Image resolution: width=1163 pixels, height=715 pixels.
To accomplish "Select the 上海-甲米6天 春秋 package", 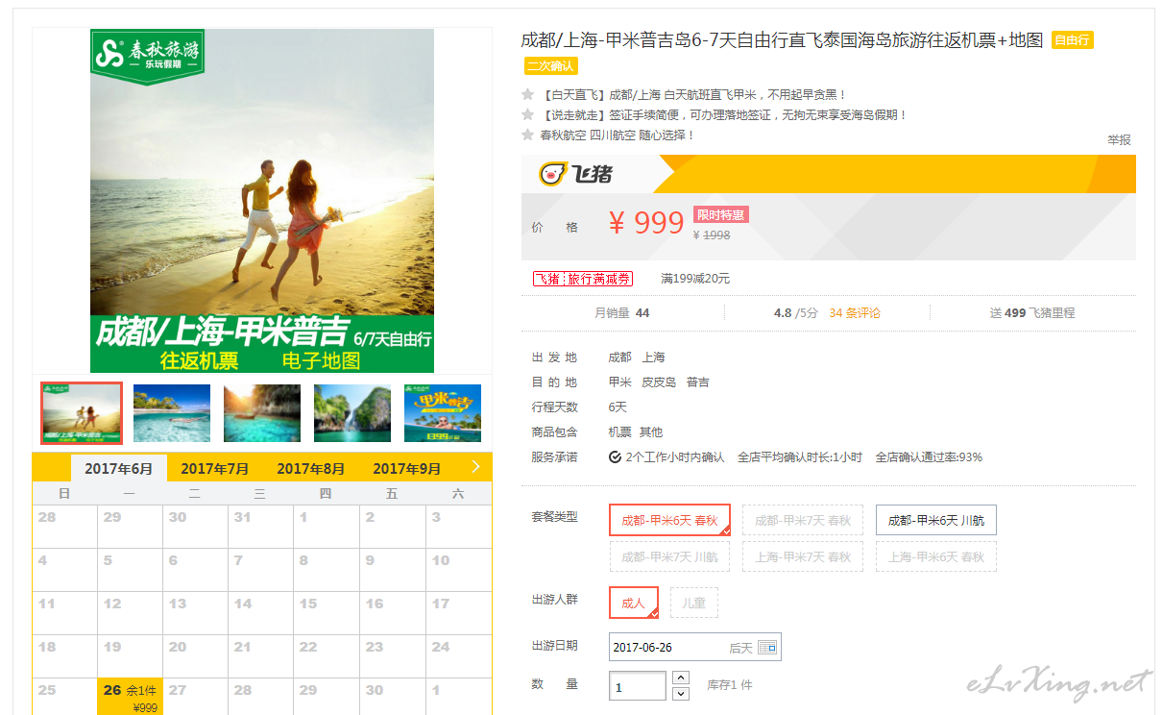I will click(936, 556).
